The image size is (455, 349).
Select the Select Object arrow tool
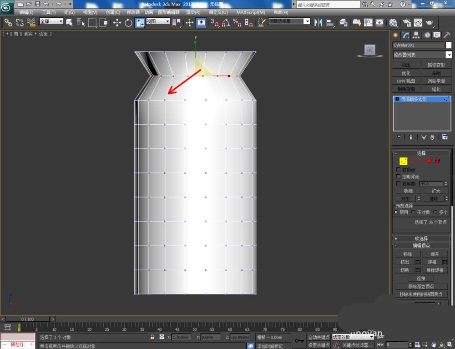pyautogui.click(x=69, y=23)
